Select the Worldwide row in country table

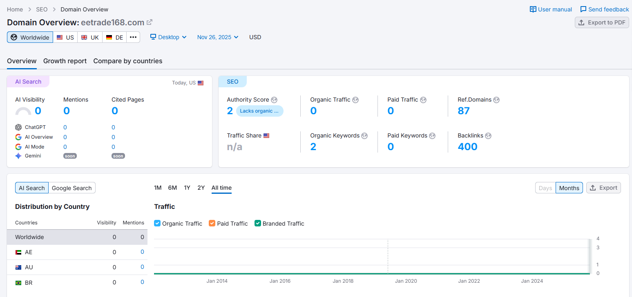[77, 237]
